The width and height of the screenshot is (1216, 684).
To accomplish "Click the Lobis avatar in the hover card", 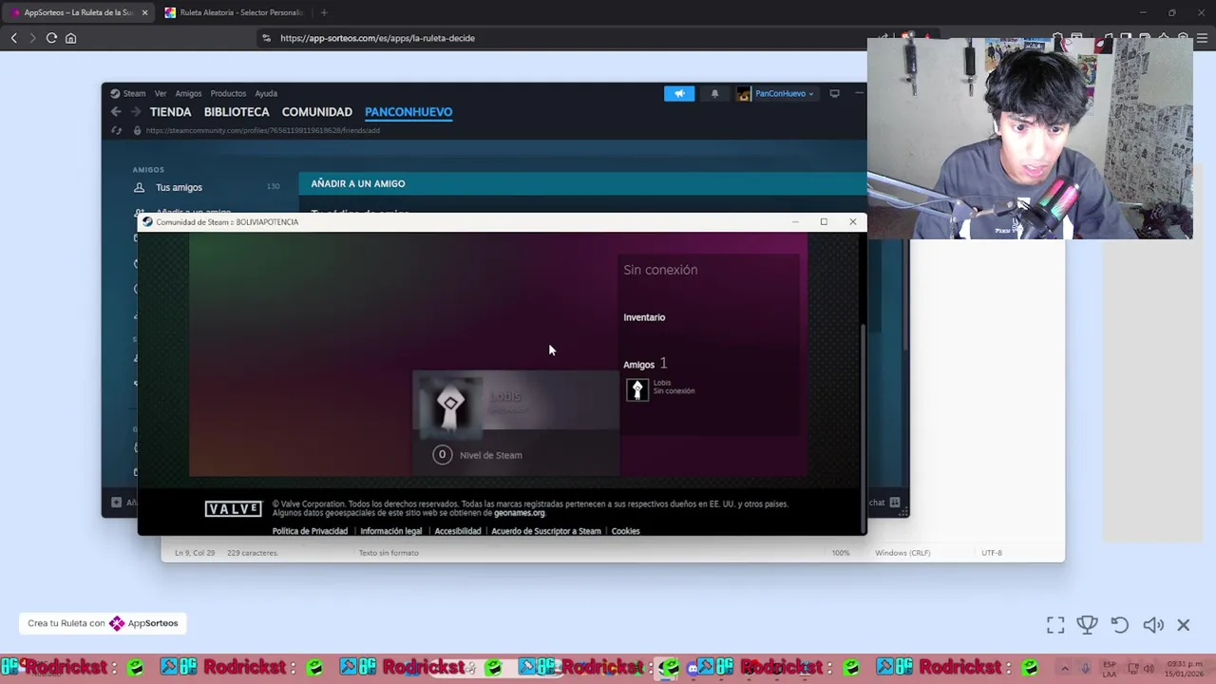I will tap(450, 408).
